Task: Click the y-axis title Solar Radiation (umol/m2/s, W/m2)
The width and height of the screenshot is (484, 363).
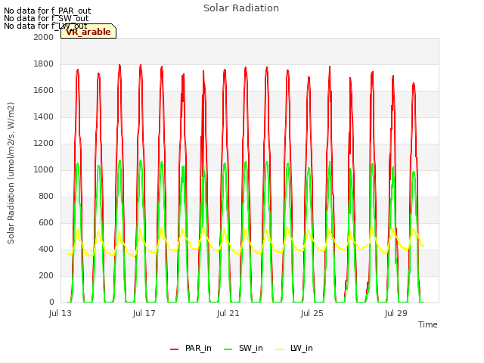Action: click(x=11, y=173)
